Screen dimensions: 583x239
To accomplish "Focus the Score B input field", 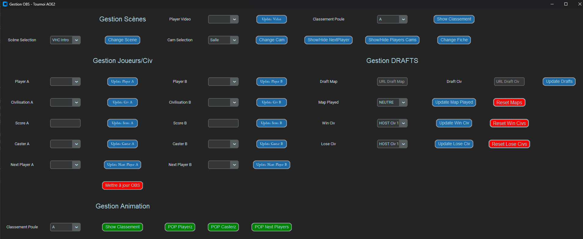I will pos(223,123).
